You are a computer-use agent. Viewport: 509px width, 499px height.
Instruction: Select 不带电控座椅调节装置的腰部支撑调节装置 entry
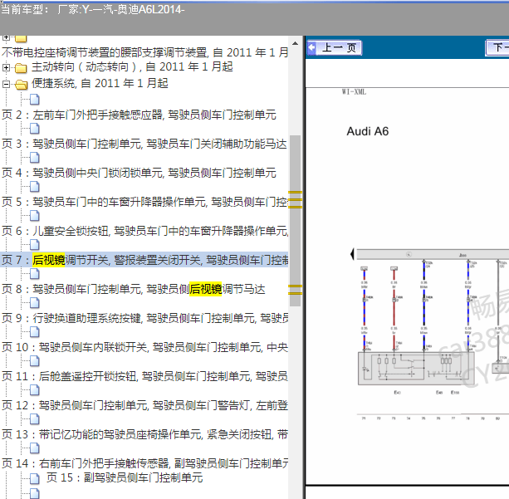pyautogui.click(x=144, y=52)
